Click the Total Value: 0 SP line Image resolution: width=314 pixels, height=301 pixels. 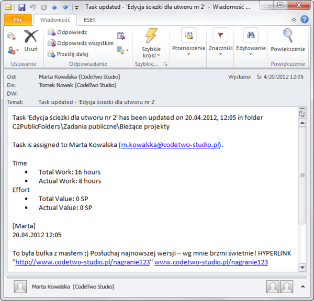pos(63,199)
